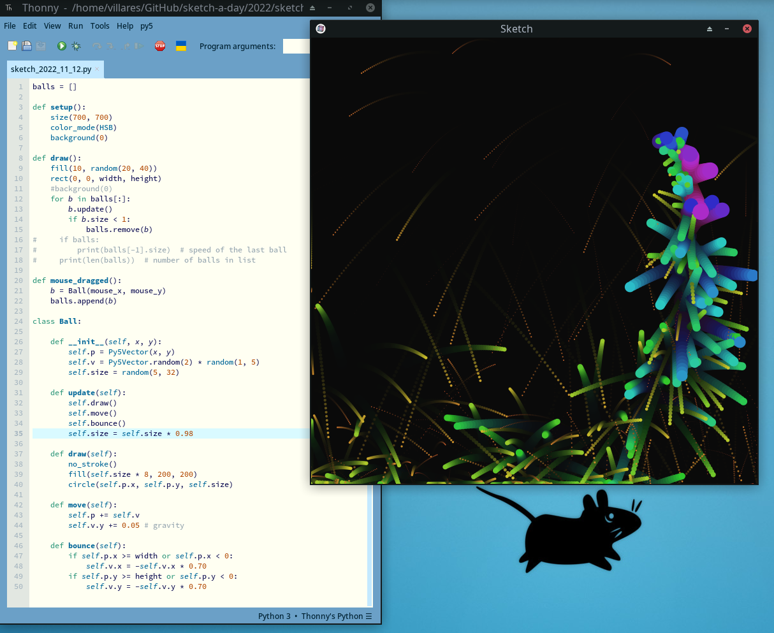The image size is (774, 633).
Task: Click the Open file icon
Action: (27, 46)
